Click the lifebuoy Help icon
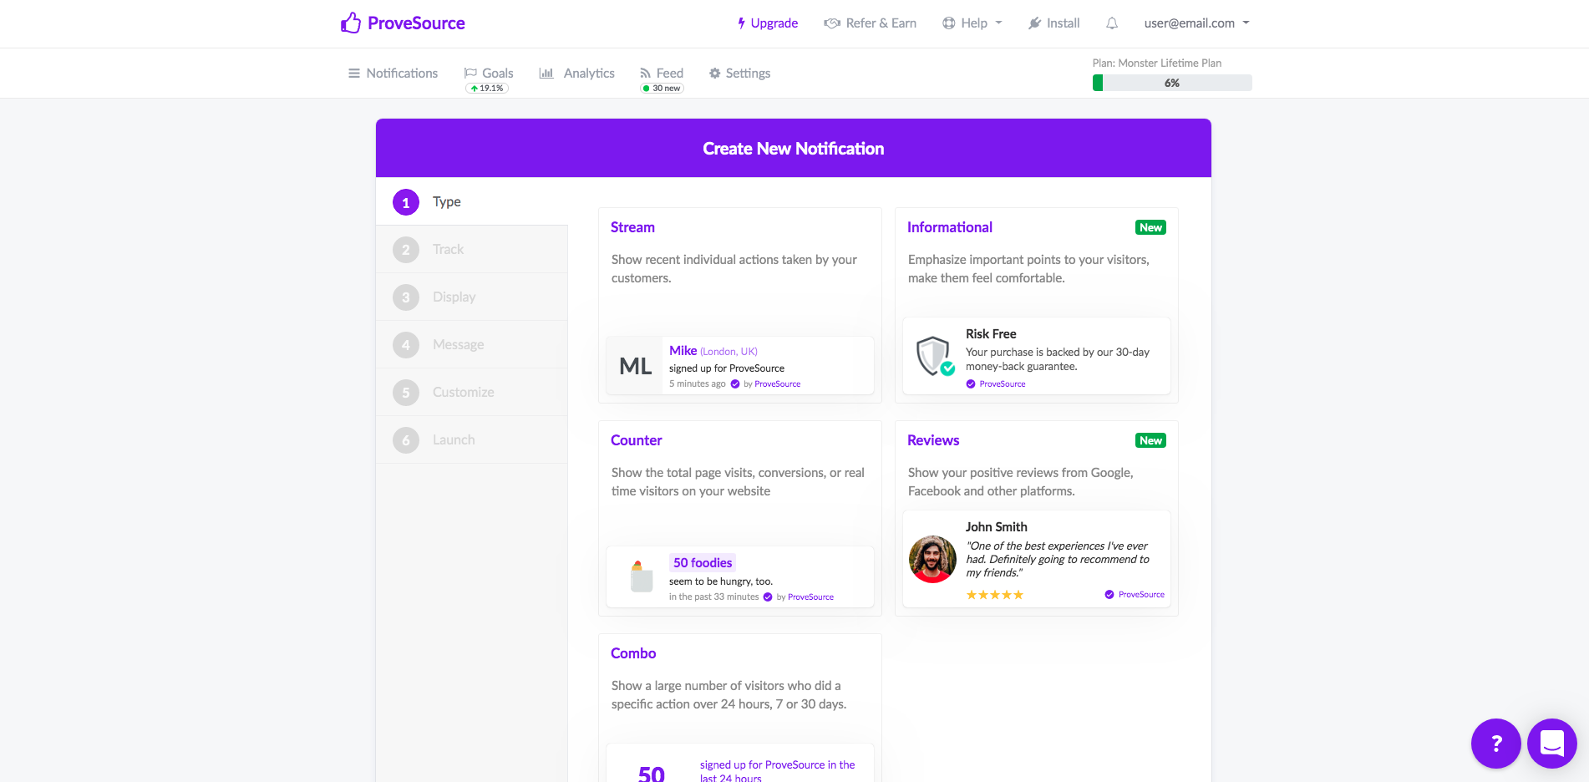The height and width of the screenshot is (782, 1589). (x=949, y=23)
